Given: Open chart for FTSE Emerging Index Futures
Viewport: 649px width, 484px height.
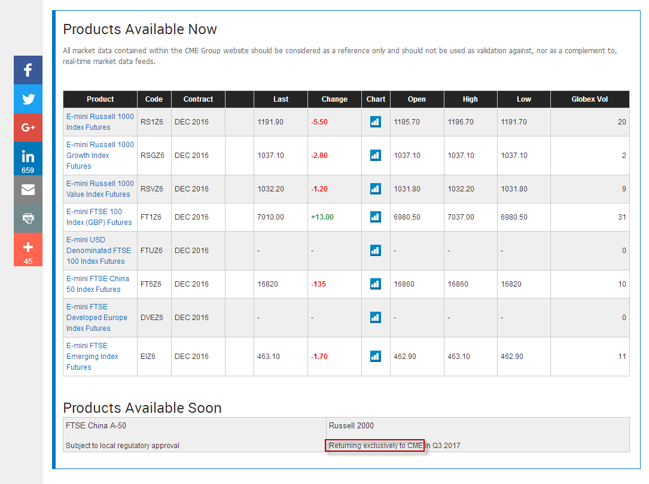Looking at the screenshot, I should click(x=376, y=357).
